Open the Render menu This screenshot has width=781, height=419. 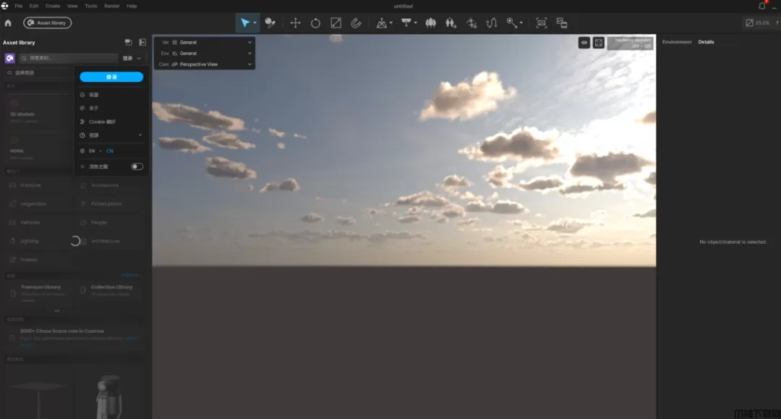click(x=112, y=6)
